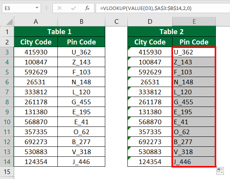Select column C header
This screenshot has width=230, height=179.
[116, 21]
